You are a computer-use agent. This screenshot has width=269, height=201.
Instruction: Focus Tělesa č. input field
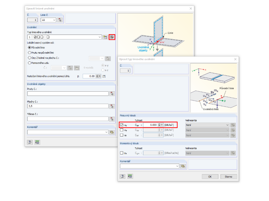(68, 119)
